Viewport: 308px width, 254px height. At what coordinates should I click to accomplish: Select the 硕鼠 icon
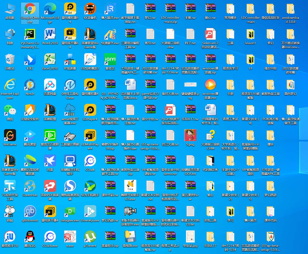(10, 214)
